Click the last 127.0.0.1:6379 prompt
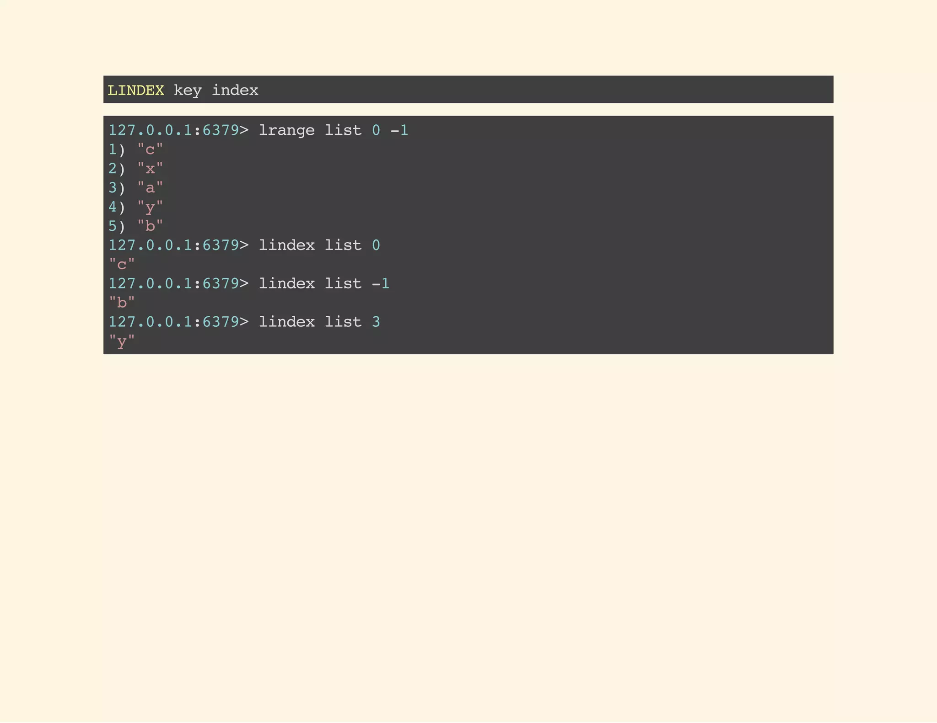The width and height of the screenshot is (937, 723). coord(178,322)
